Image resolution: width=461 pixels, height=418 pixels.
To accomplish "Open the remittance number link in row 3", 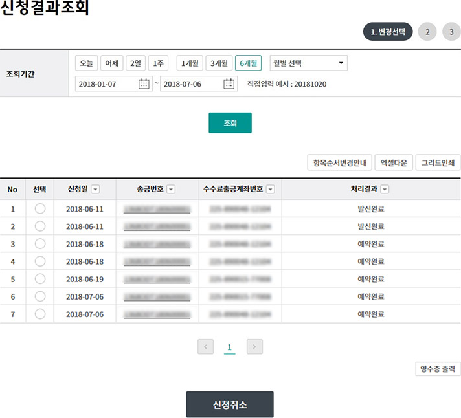I will pos(157,244).
